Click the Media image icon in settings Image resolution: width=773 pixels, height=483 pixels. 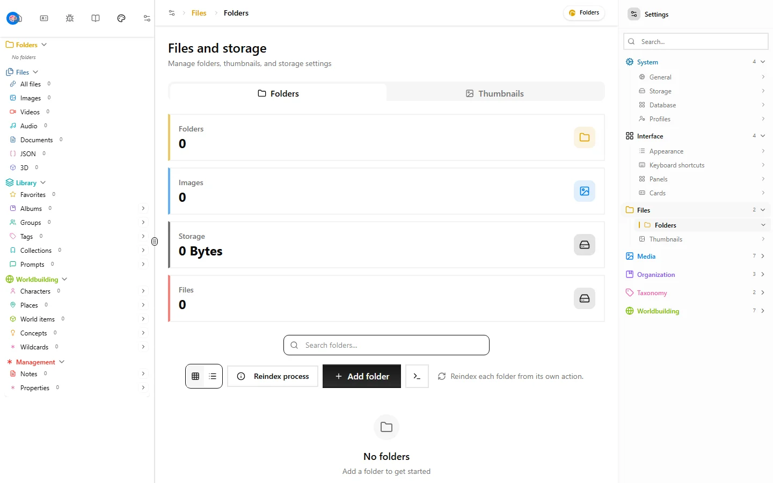pyautogui.click(x=630, y=257)
